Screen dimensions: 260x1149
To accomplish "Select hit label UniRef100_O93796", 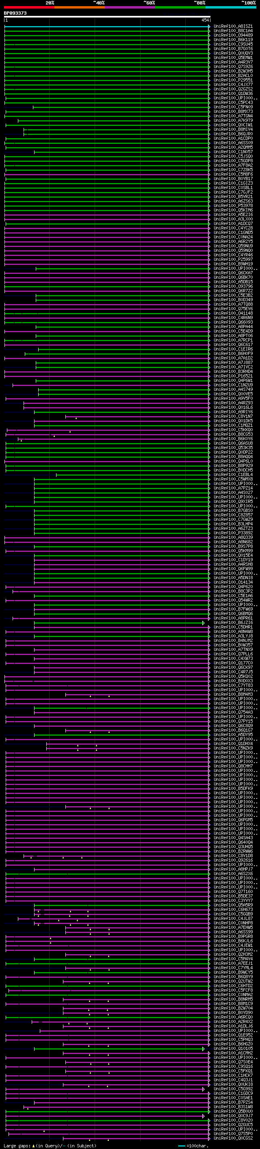I will [233, 287].
